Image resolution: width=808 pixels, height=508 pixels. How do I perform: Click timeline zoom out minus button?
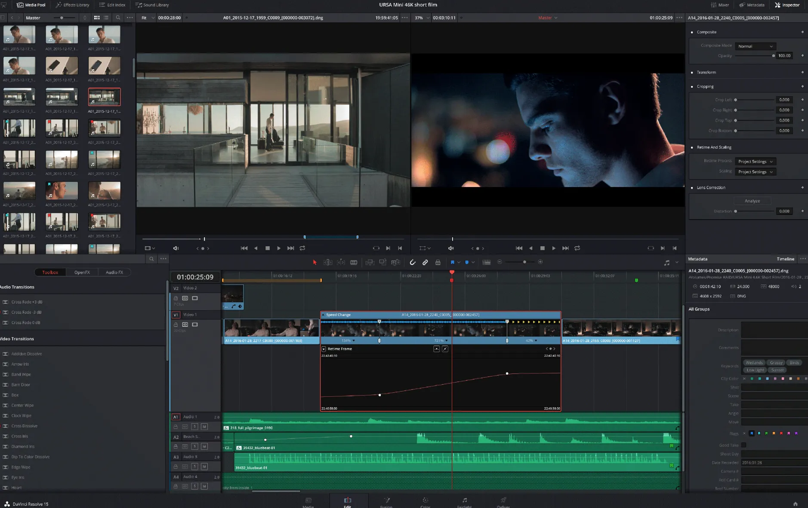click(x=500, y=262)
